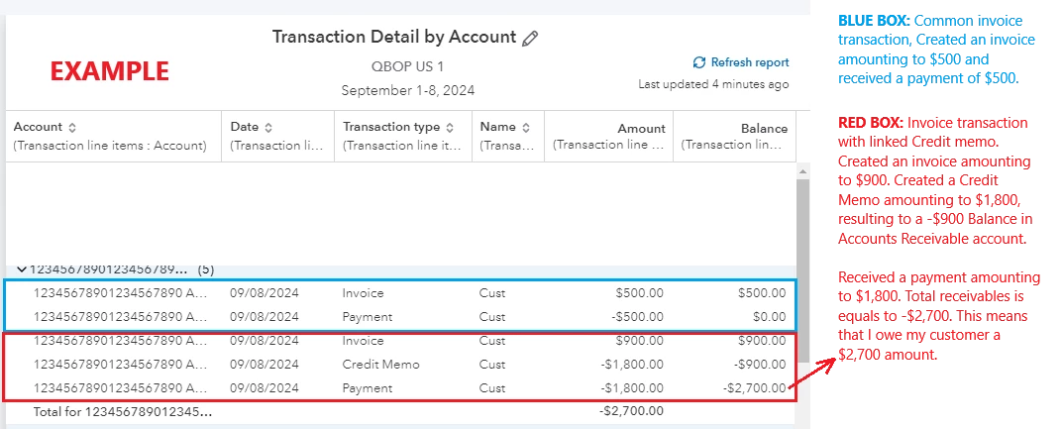Click the -$2,700.00 balance value

pos(754,388)
